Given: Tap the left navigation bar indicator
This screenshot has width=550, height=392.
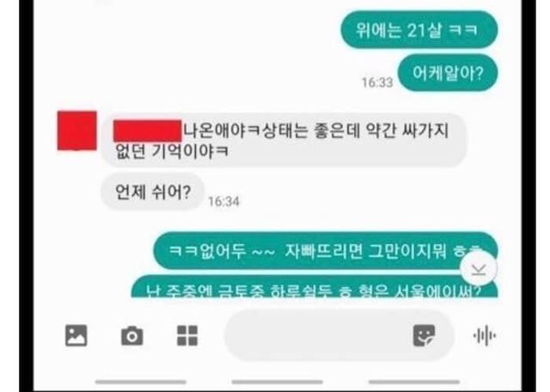Looking at the screenshot, I should pos(141,382).
